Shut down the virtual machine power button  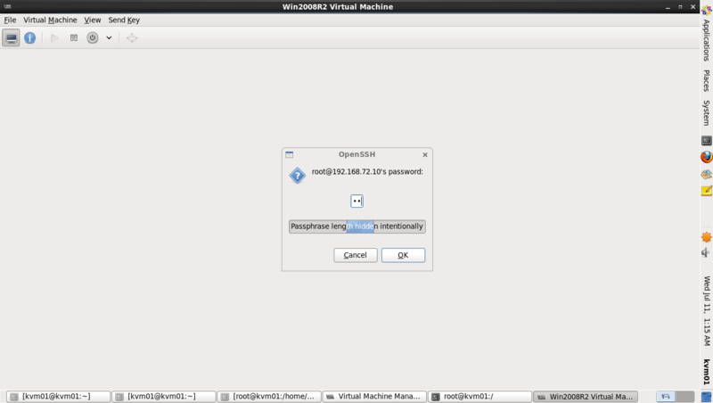click(93, 37)
